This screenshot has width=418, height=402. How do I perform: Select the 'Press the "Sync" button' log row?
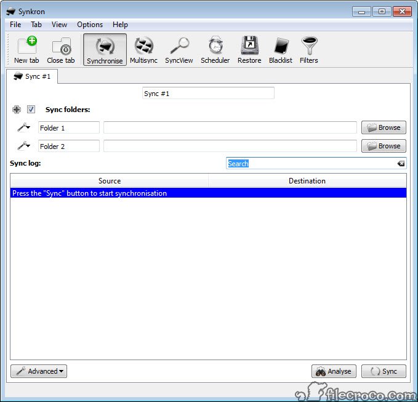click(208, 193)
